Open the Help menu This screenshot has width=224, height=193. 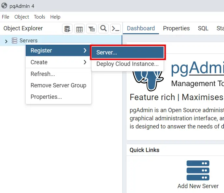point(55,17)
